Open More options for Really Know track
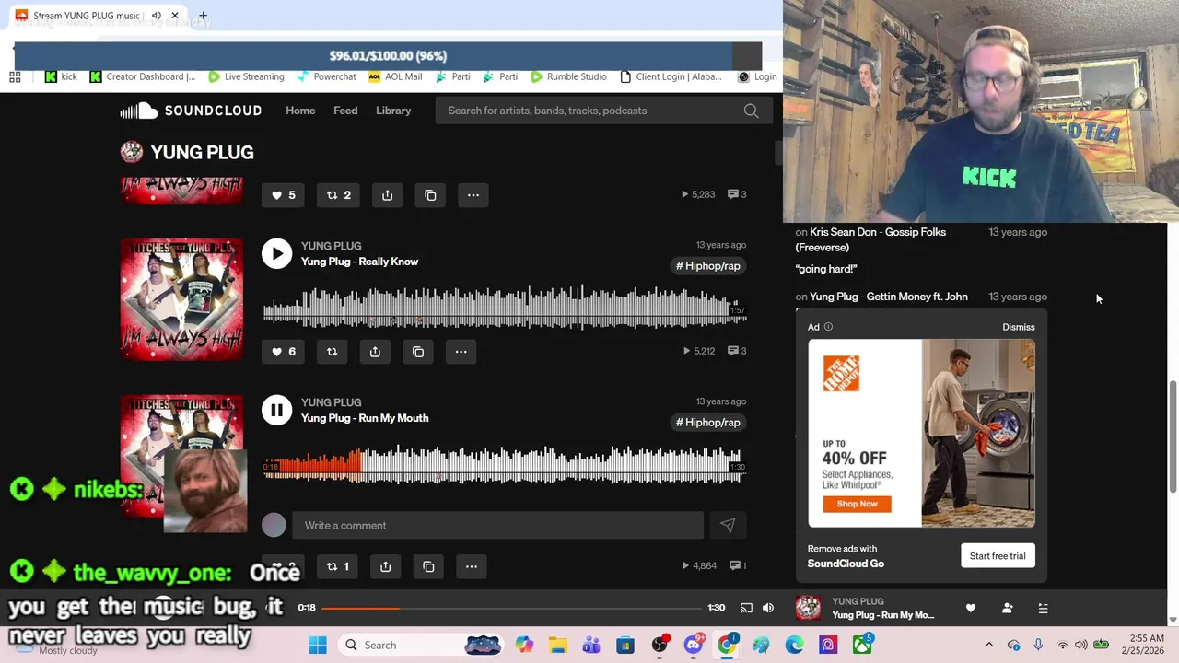 [x=461, y=351]
